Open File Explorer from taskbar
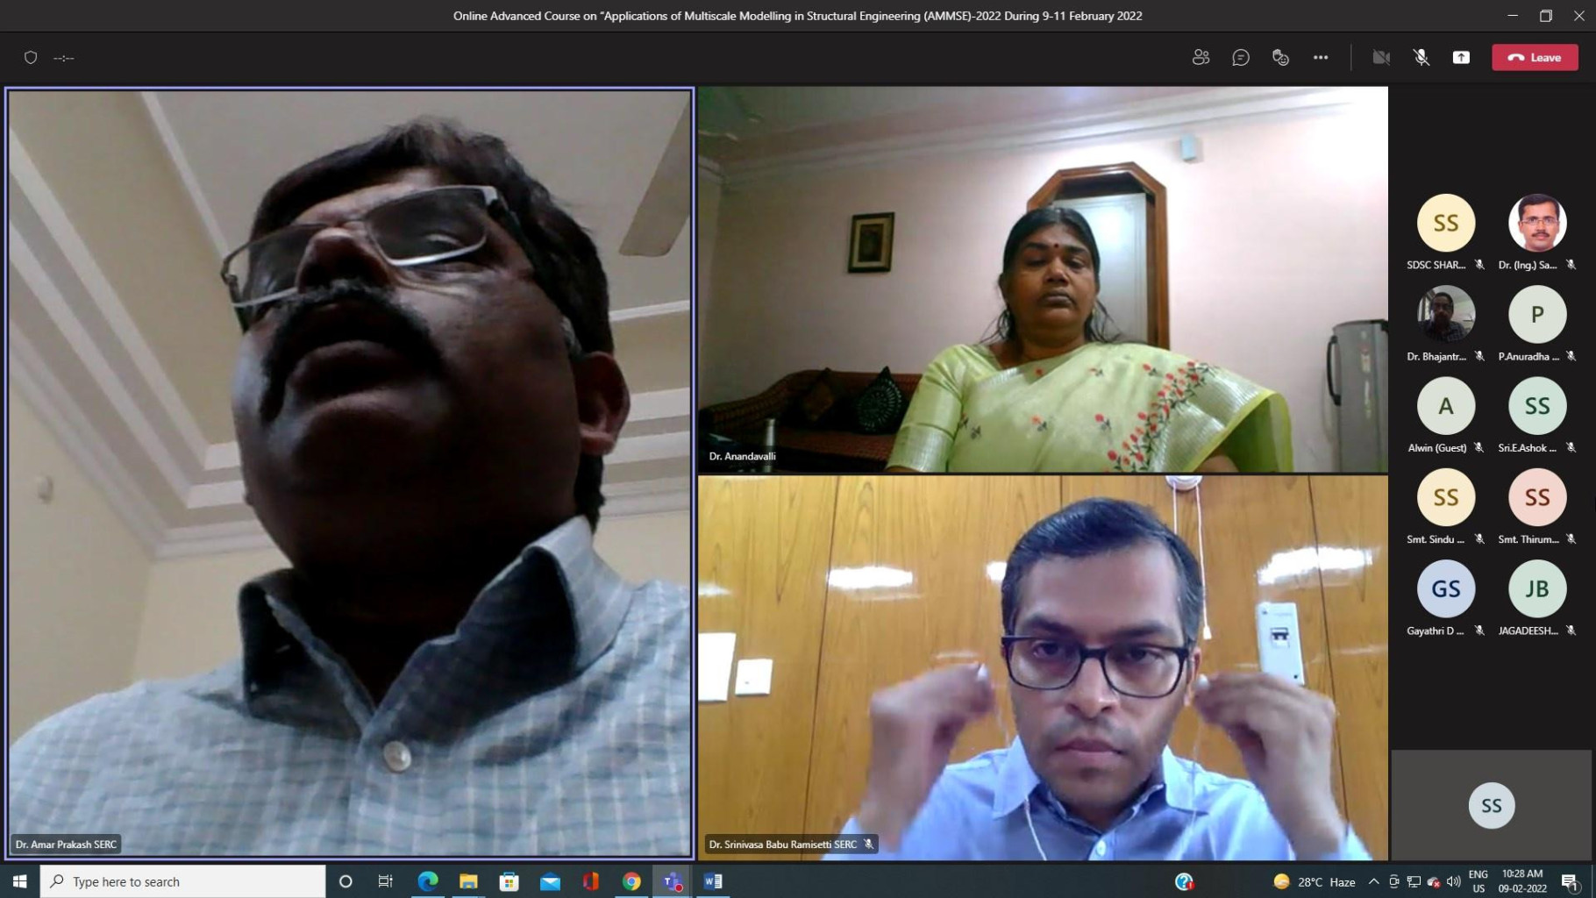Viewport: 1596px width, 898px height. pos(468,881)
